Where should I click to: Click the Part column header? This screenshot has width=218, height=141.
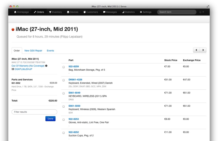click(71, 60)
